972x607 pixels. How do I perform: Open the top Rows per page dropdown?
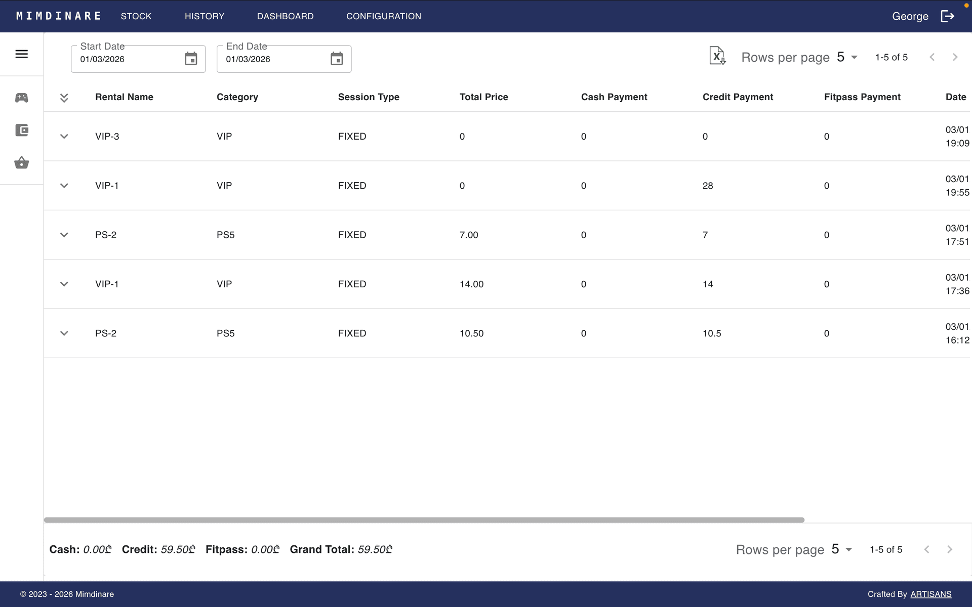(x=847, y=57)
